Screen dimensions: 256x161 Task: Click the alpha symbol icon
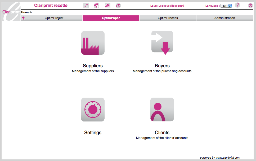coord(118,6)
